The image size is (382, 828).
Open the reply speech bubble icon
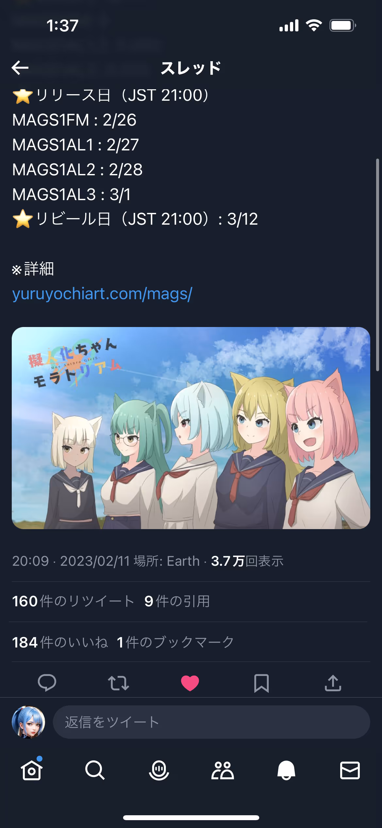click(x=47, y=683)
